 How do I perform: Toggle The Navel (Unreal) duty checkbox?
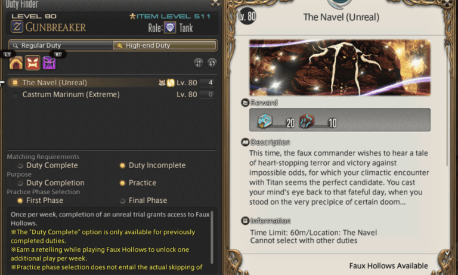pyautogui.click(x=16, y=83)
